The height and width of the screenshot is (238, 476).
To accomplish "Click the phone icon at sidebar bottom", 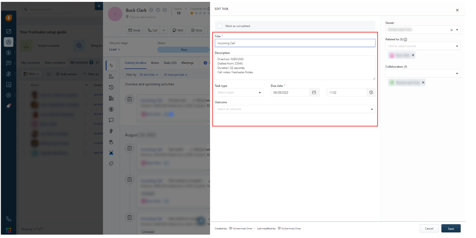I will click(x=9, y=219).
